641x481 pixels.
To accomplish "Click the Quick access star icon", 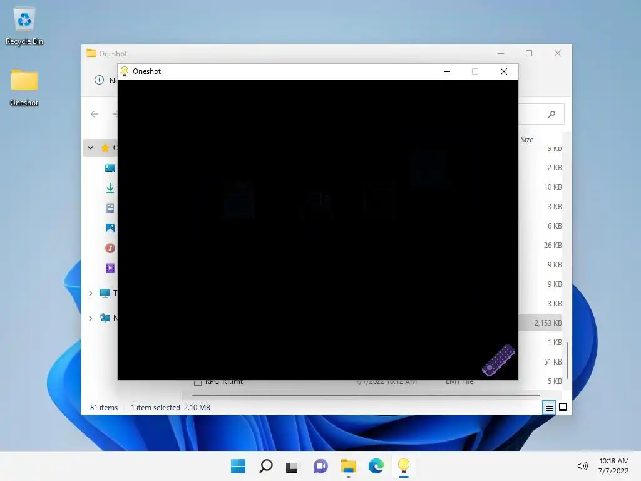I will pos(105,148).
